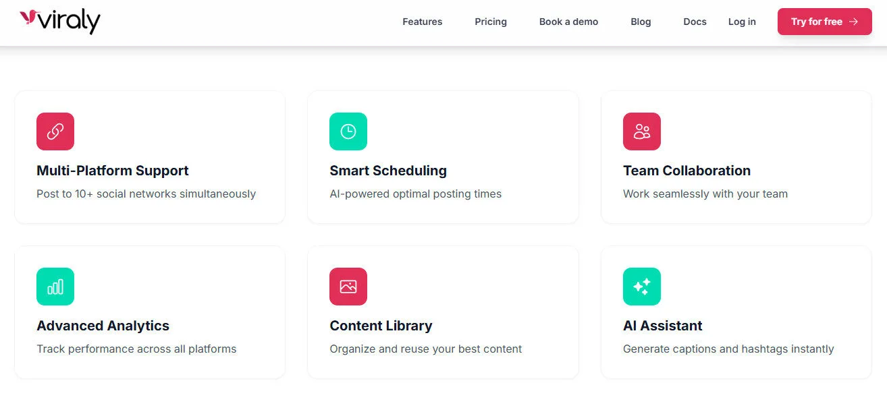The image size is (887, 414).
Task: Click the Log in link
Action: (741, 22)
